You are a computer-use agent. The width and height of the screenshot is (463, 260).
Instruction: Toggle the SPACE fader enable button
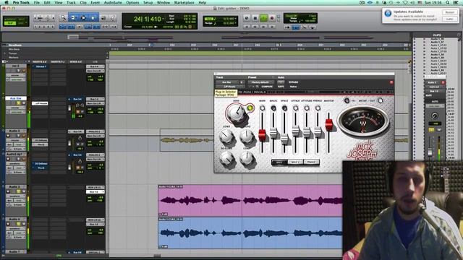[x=284, y=108]
